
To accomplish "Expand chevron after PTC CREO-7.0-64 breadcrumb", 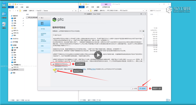I will 119,11.
